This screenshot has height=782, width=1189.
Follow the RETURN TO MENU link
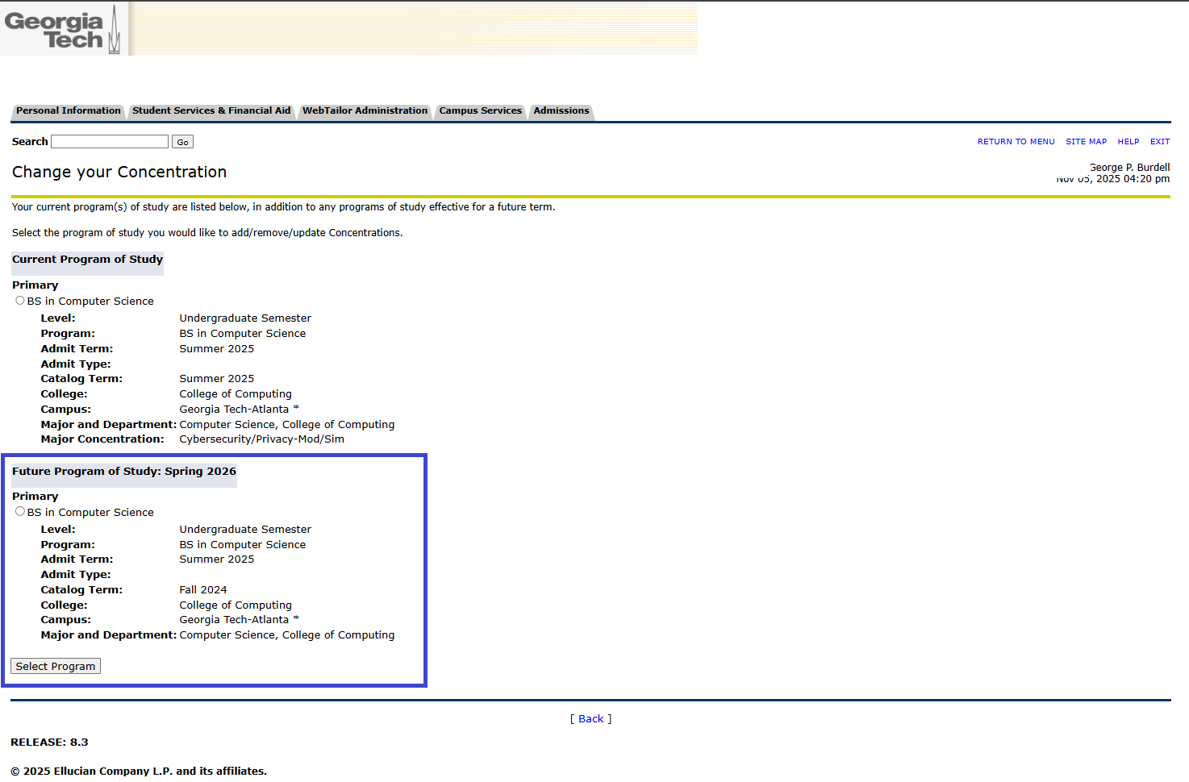coord(1016,142)
